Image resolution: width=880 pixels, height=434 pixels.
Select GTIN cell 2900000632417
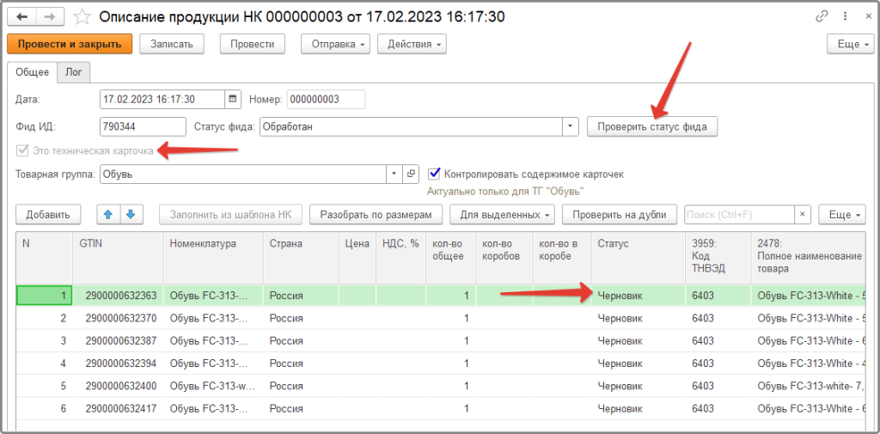[117, 408]
